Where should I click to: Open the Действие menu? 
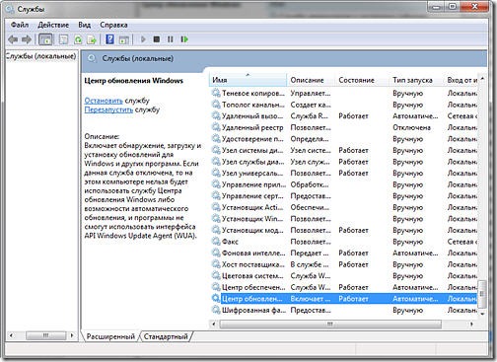click(53, 25)
